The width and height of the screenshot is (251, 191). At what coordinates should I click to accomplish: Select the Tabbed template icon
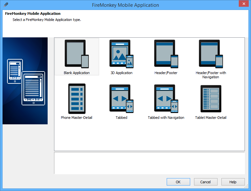(x=122, y=99)
